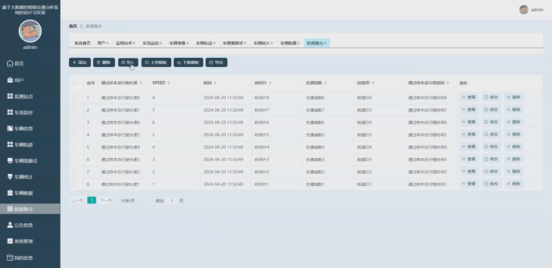Check the checkbox for row 8
The image size is (552, 268).
pyautogui.click(x=74, y=184)
